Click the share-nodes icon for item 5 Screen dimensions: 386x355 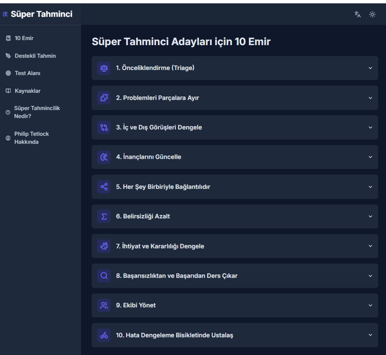tap(104, 187)
